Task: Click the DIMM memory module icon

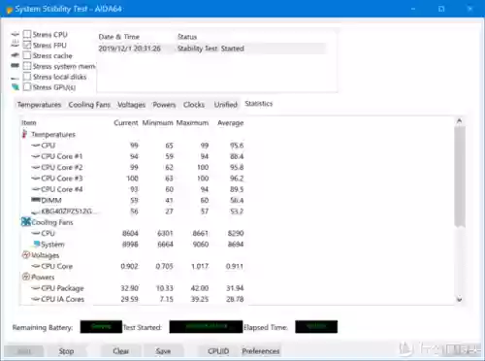Action: [x=36, y=200]
